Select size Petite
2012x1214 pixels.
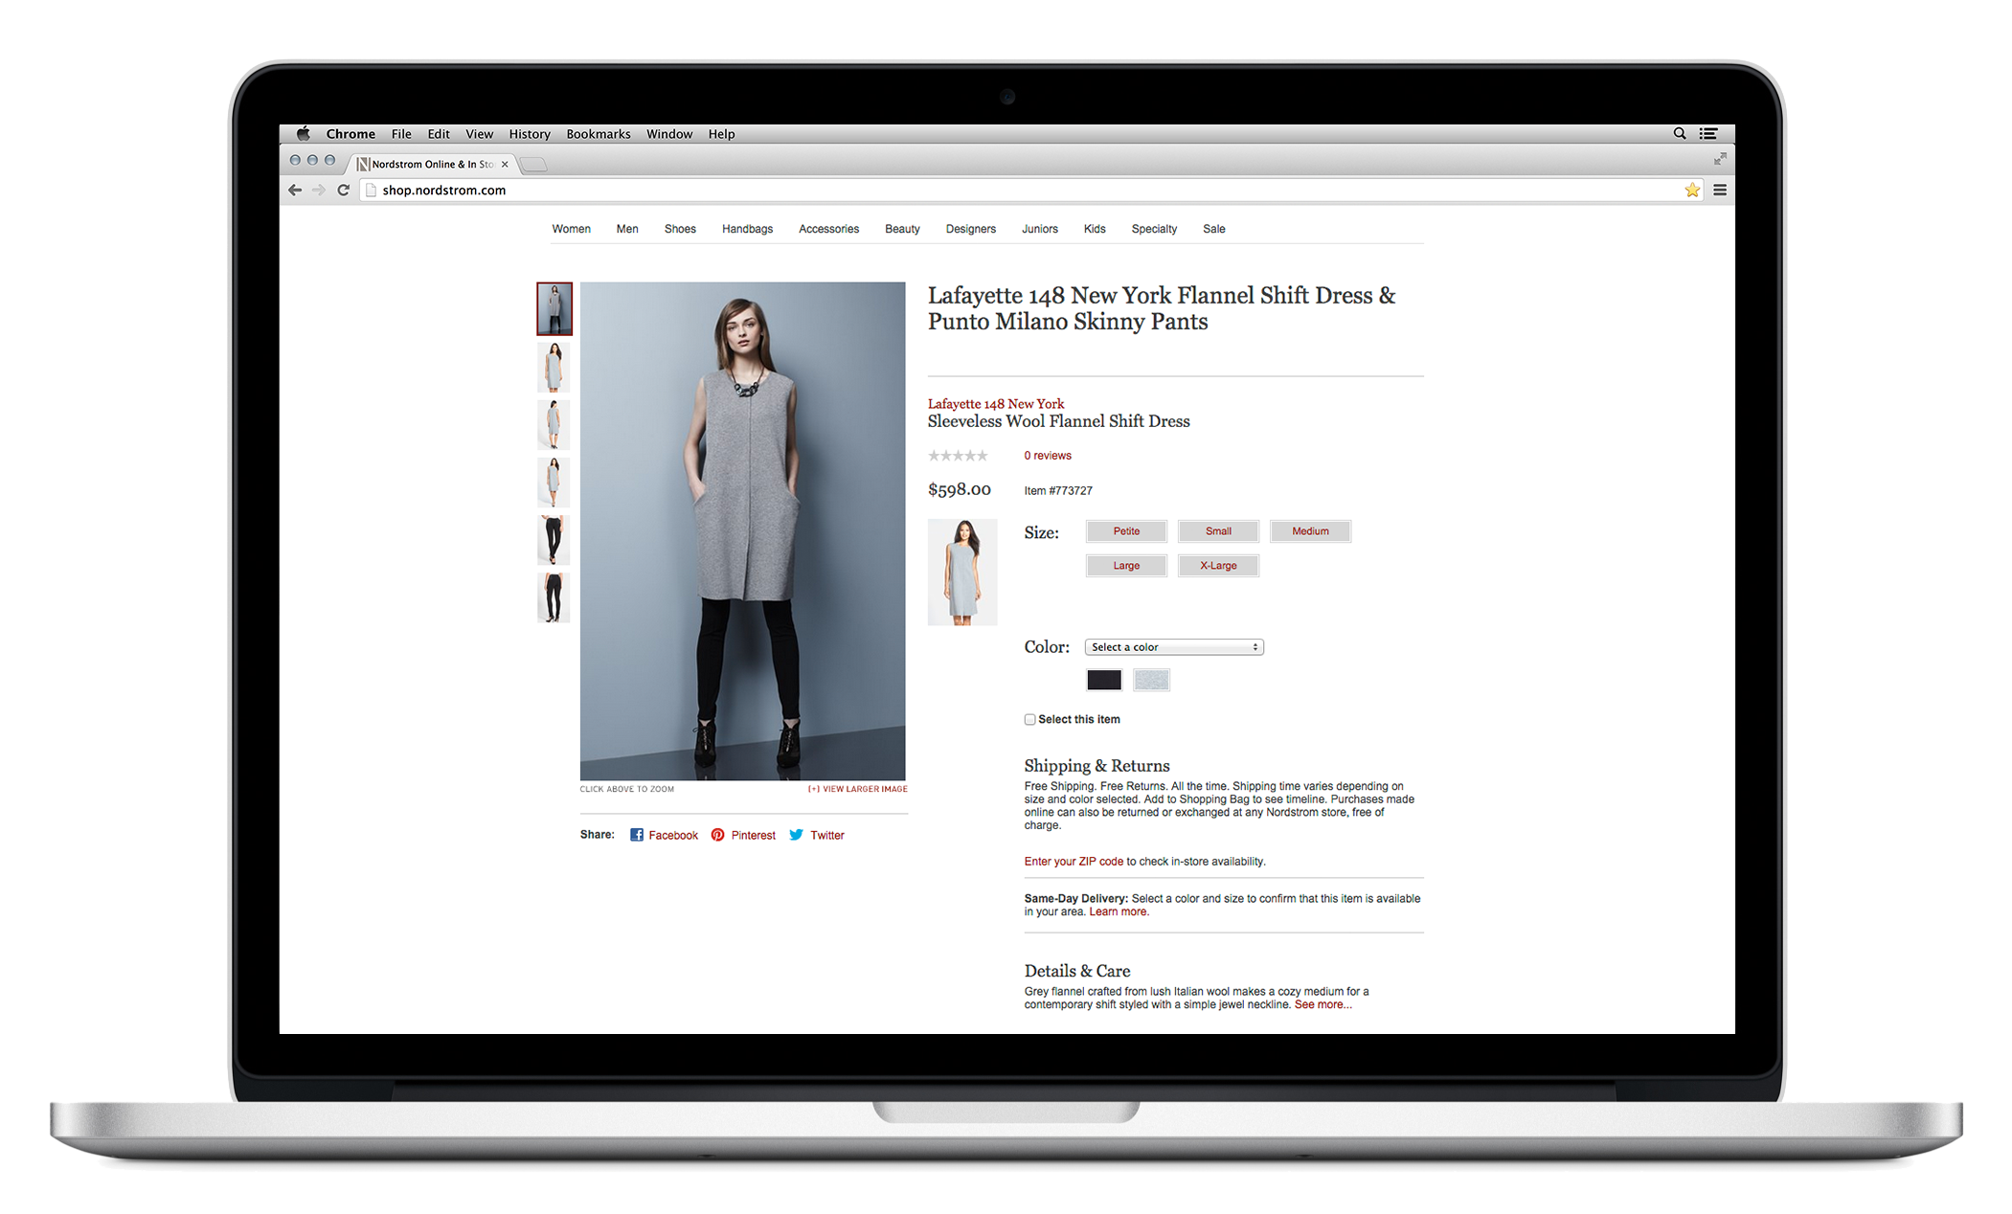[x=1126, y=531]
